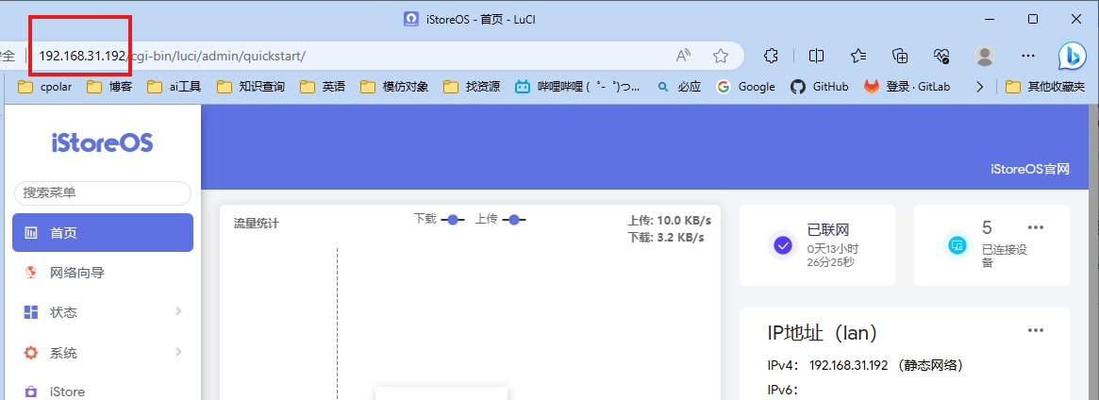Open the 哔哩哔哩 bookmark

578,87
